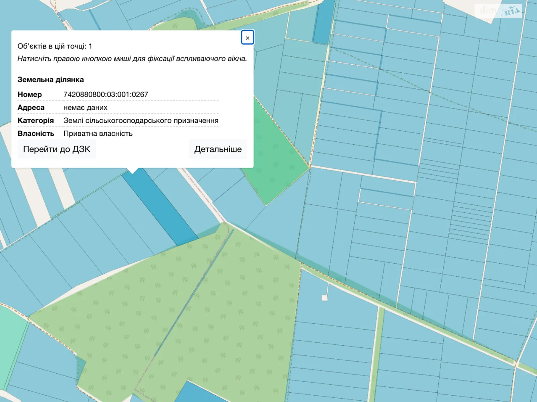Click the highlighted dark blue parcel below popup
Viewport: 537px width, 402px height.
click(x=161, y=208)
